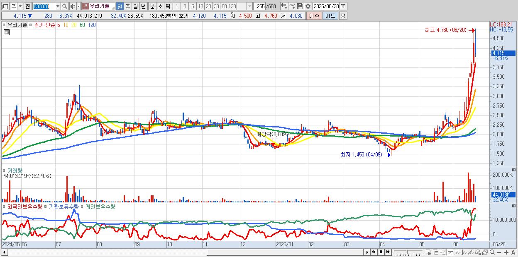The height and width of the screenshot is (257, 518).
Task: Click the add line indicator icon
Action: (292, 6)
